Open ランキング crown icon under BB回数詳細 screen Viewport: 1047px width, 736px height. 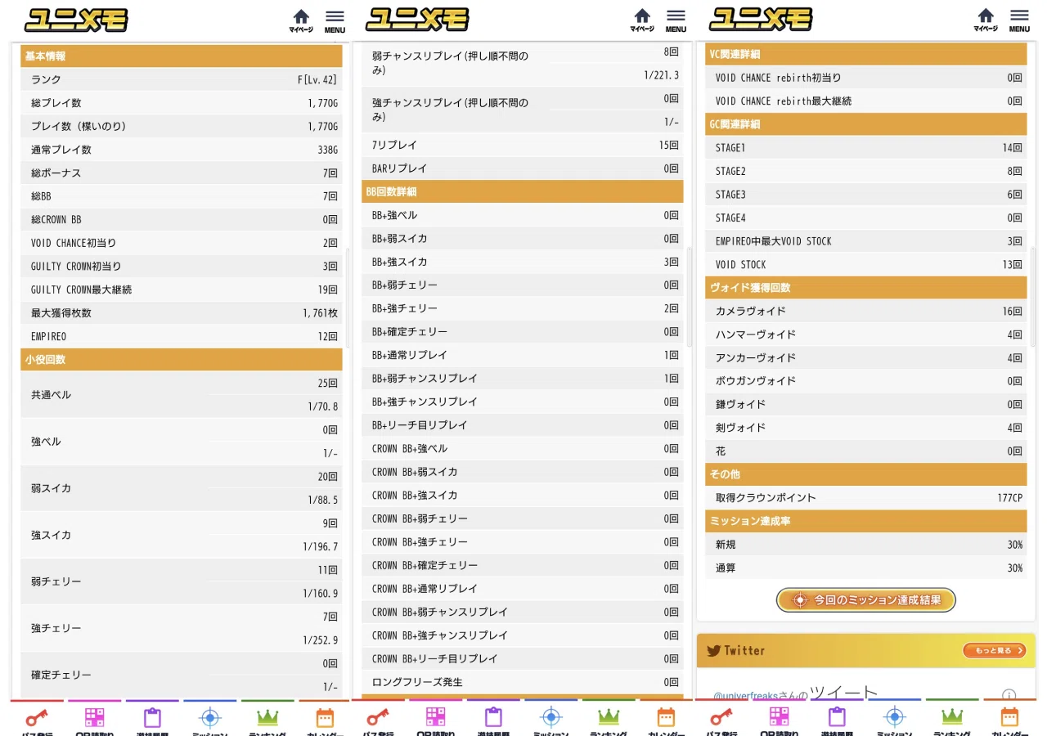pos(609,719)
